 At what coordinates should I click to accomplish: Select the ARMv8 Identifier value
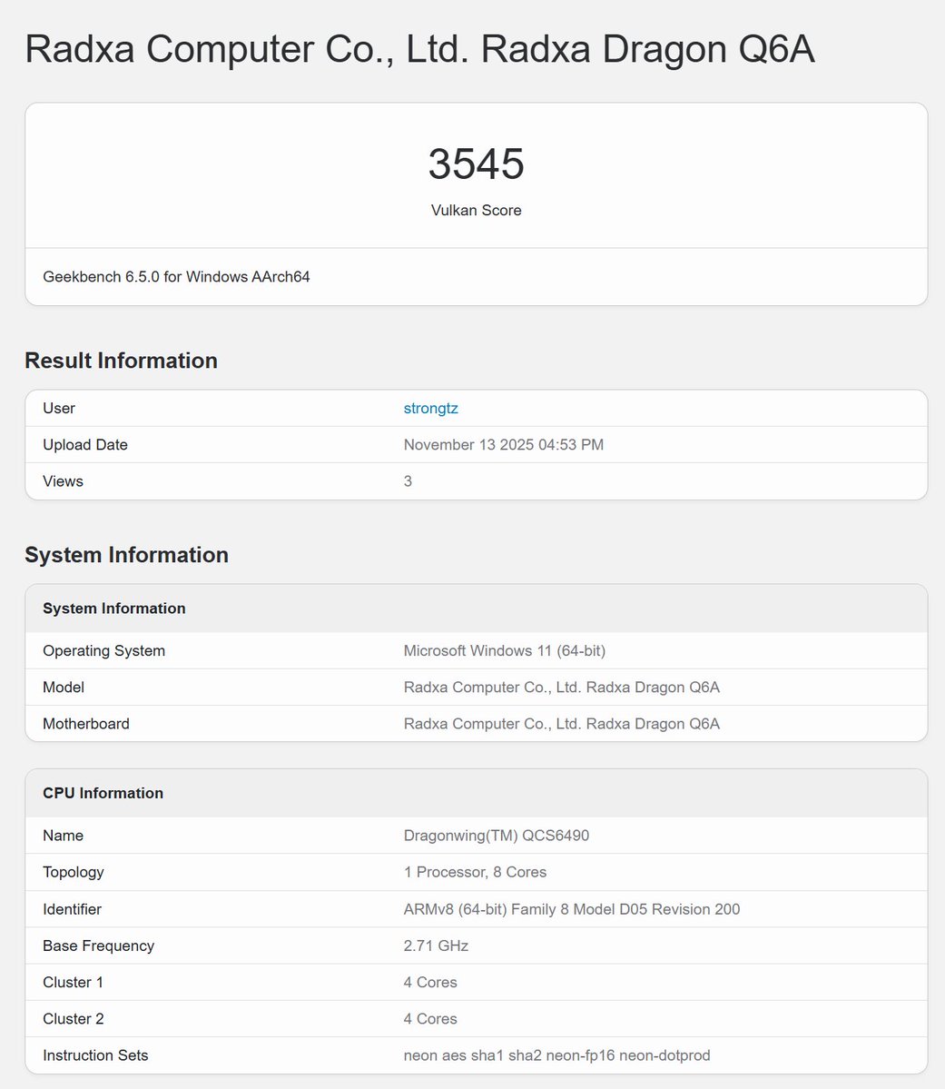pyautogui.click(x=572, y=908)
